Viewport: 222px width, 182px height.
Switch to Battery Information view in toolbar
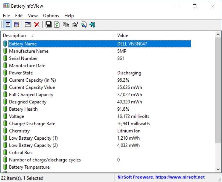[x=8, y=25]
